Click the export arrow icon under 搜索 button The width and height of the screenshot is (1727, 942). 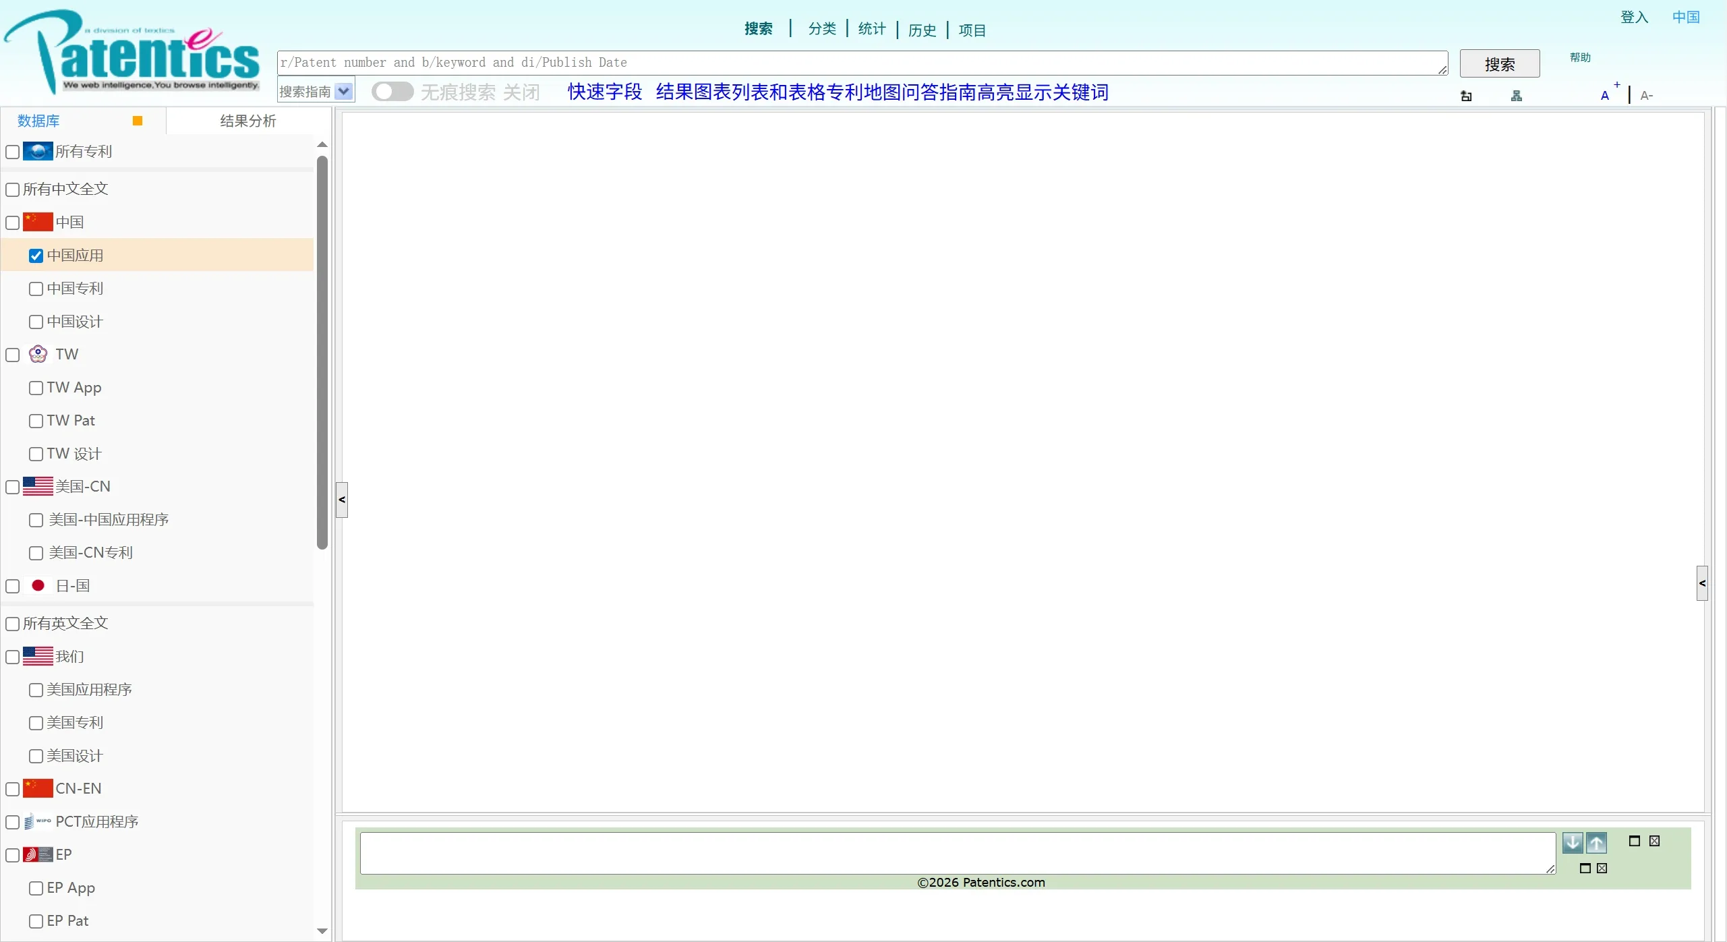coord(1466,96)
